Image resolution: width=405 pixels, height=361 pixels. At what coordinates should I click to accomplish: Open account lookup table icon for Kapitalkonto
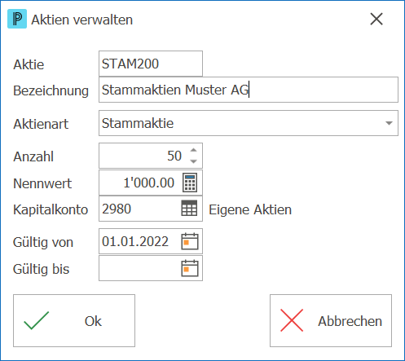(189, 209)
